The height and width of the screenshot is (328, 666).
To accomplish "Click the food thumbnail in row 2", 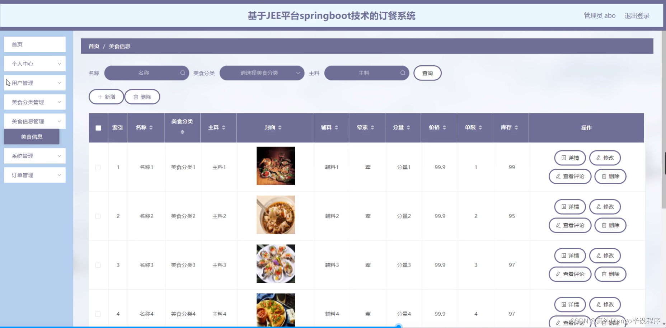I will click(x=275, y=215).
